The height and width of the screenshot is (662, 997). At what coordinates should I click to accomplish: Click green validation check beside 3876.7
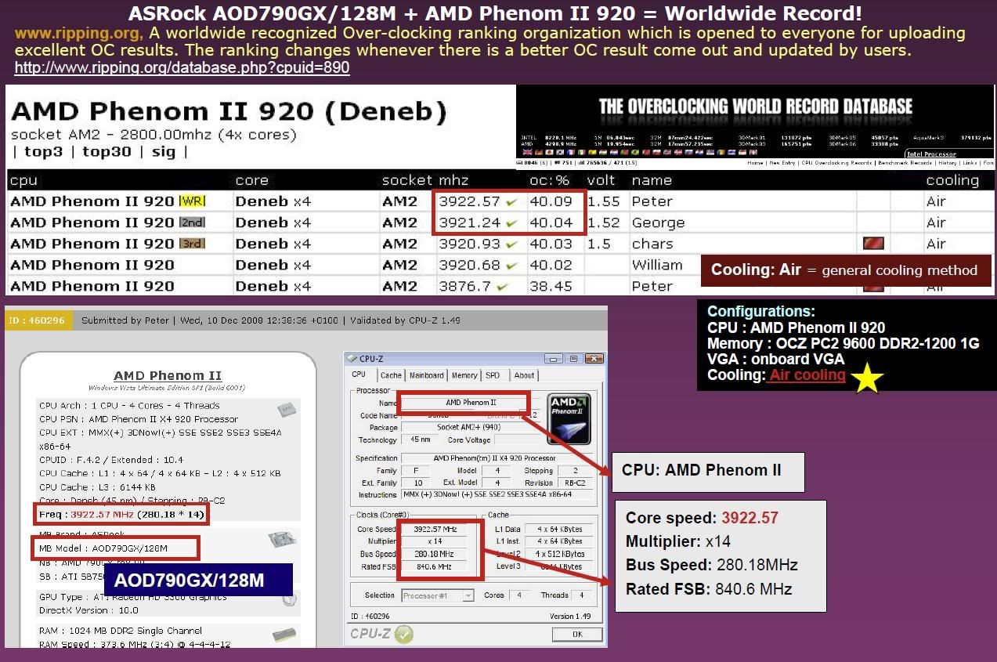[x=501, y=287]
